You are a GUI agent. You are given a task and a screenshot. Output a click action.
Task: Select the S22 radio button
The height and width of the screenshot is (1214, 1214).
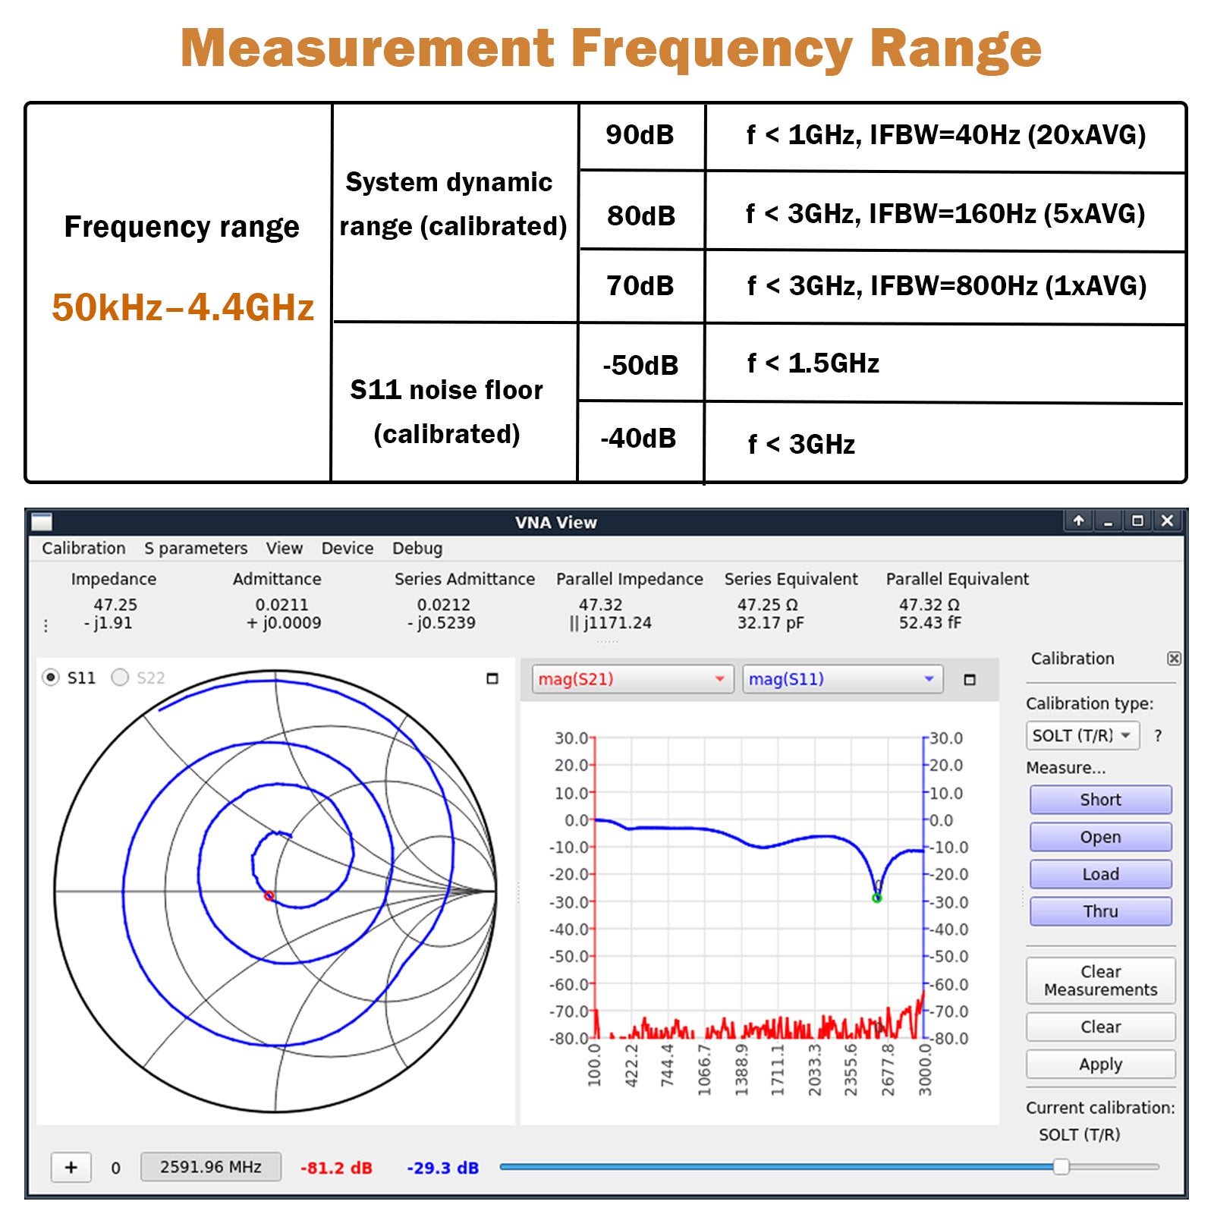pos(120,678)
